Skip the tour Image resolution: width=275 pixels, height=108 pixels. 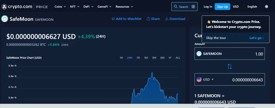point(216,38)
